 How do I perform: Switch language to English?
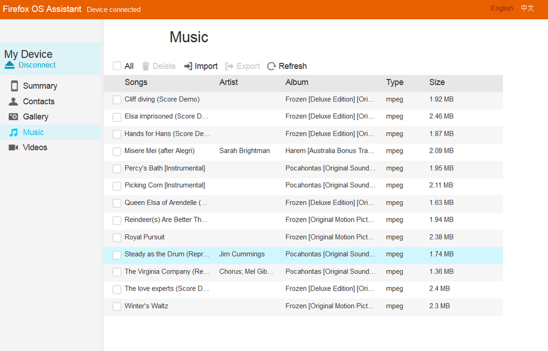click(x=502, y=8)
